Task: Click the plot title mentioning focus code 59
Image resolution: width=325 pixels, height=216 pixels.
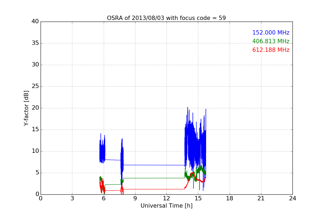Action: point(166,18)
